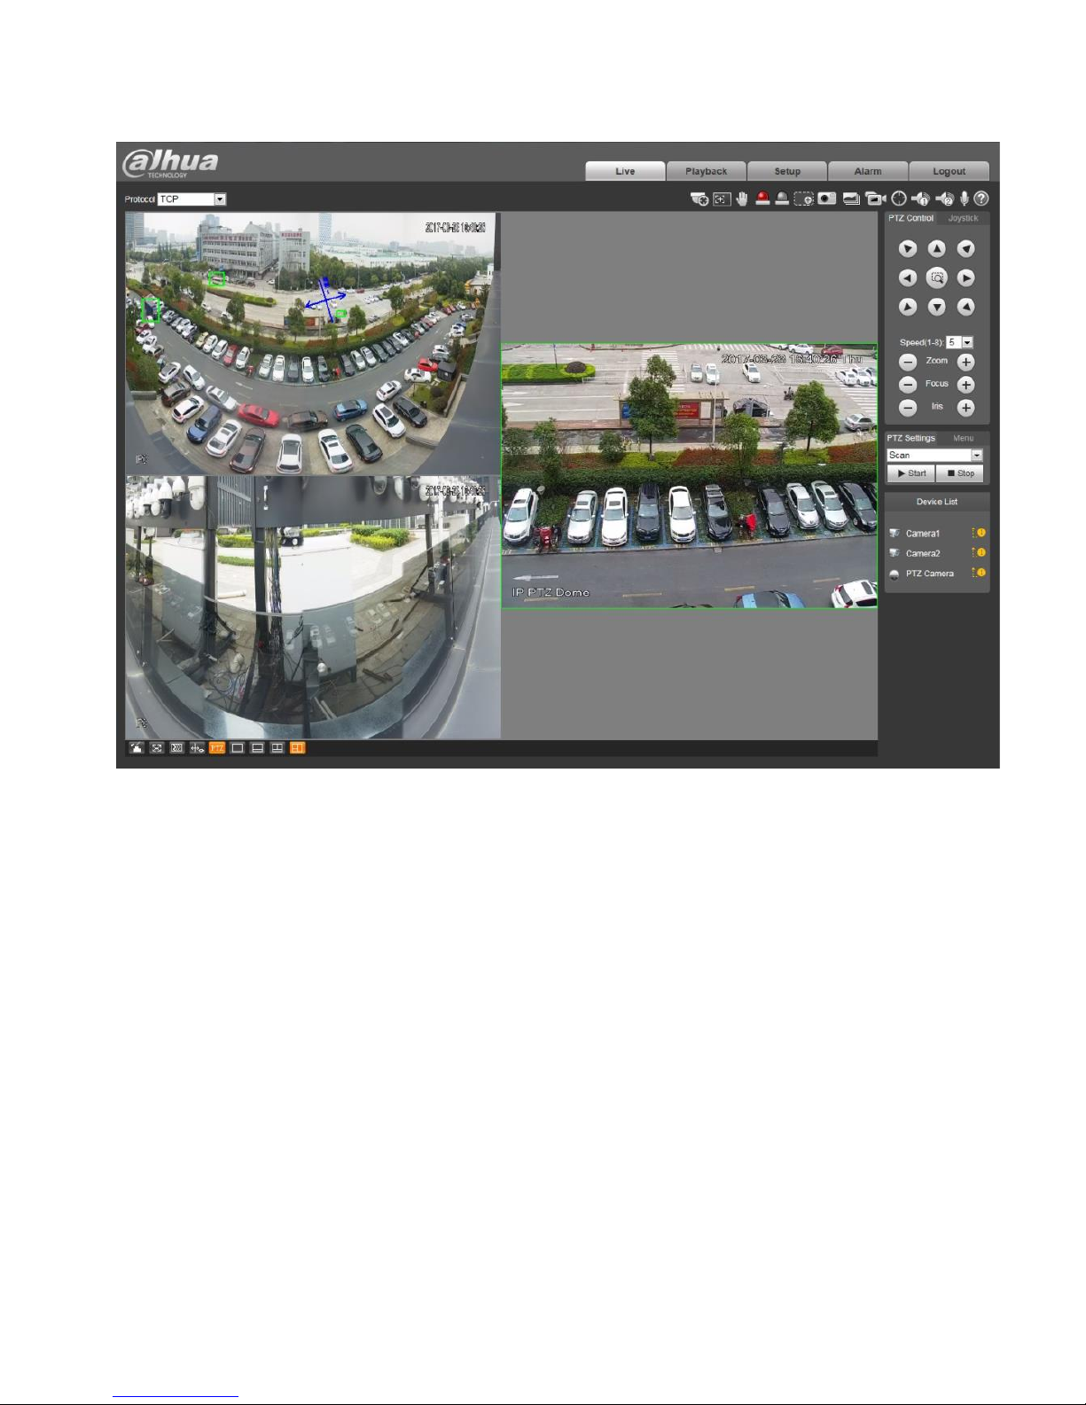Open the PTZ Settings tab
The width and height of the screenshot is (1086, 1405).
(x=911, y=438)
